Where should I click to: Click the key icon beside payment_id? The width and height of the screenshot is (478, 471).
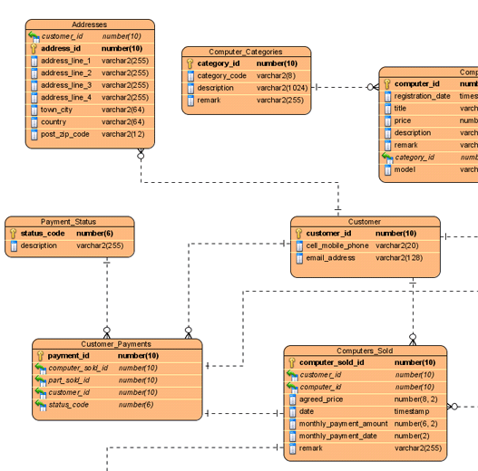click(40, 356)
